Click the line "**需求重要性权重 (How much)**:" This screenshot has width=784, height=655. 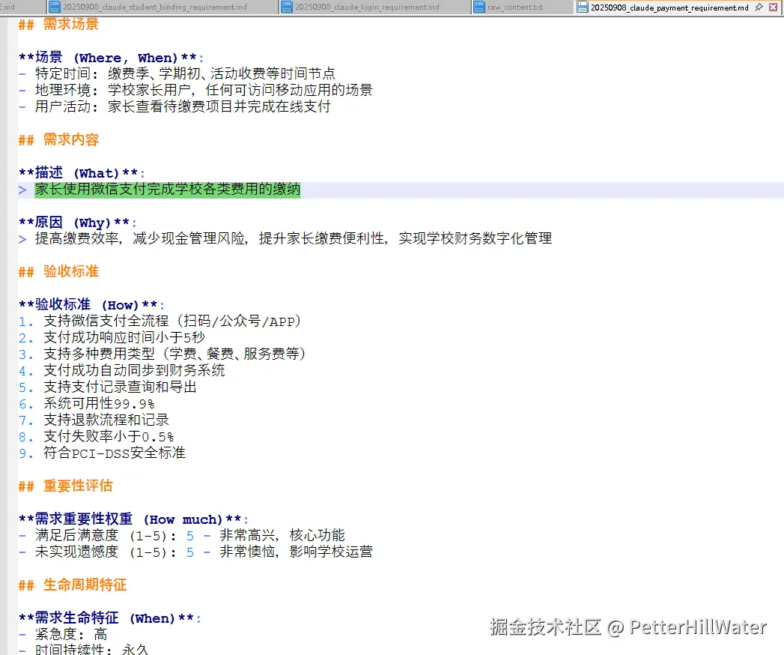(x=133, y=519)
